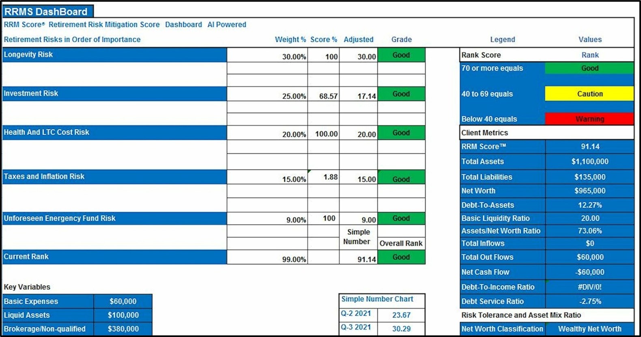Click the Debt-To-Income Ratio #DIV/0! cell
Screen dimensions: 641x337
(590, 287)
